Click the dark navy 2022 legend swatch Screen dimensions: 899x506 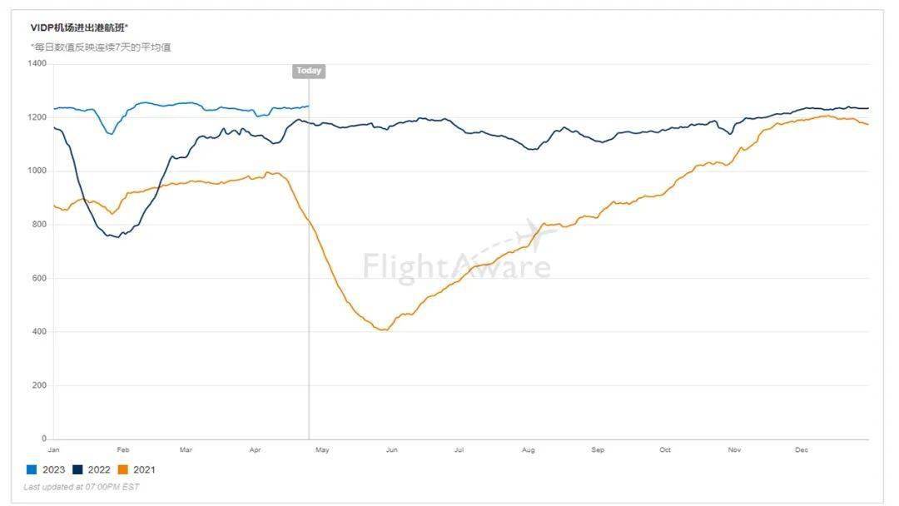(x=77, y=469)
